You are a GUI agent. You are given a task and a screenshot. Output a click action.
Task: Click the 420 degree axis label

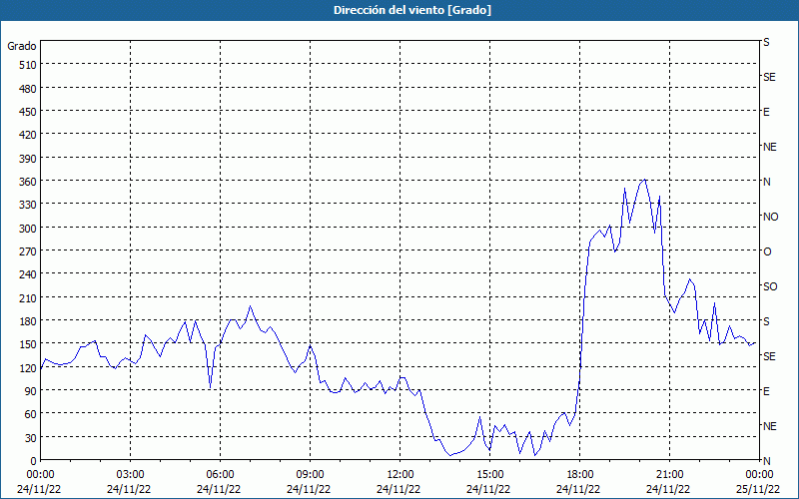pos(28,135)
